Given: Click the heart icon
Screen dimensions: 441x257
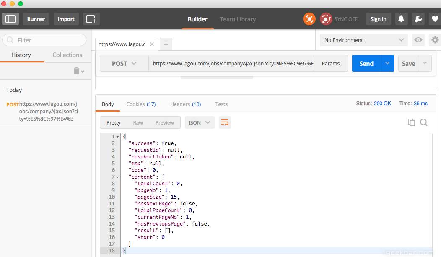Looking at the screenshot, I should pos(435,19).
